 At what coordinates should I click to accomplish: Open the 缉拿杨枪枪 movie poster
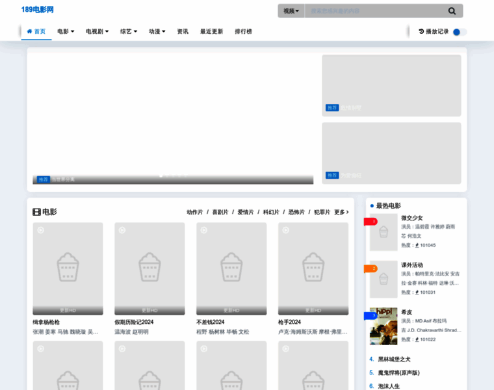[x=68, y=268]
